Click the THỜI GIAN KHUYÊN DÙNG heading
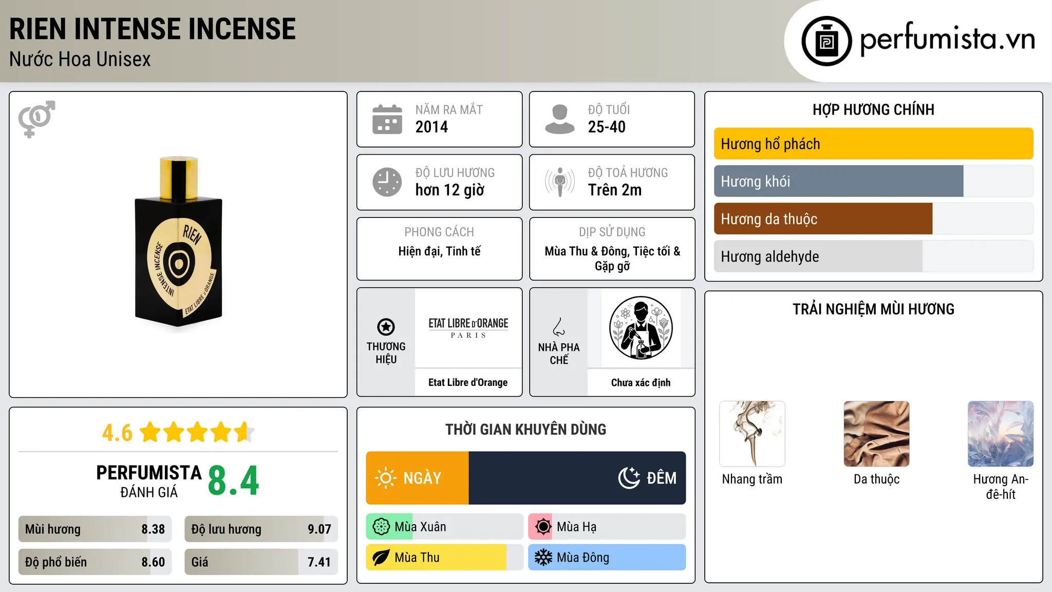Image resolution: width=1052 pixels, height=592 pixels. 525,429
